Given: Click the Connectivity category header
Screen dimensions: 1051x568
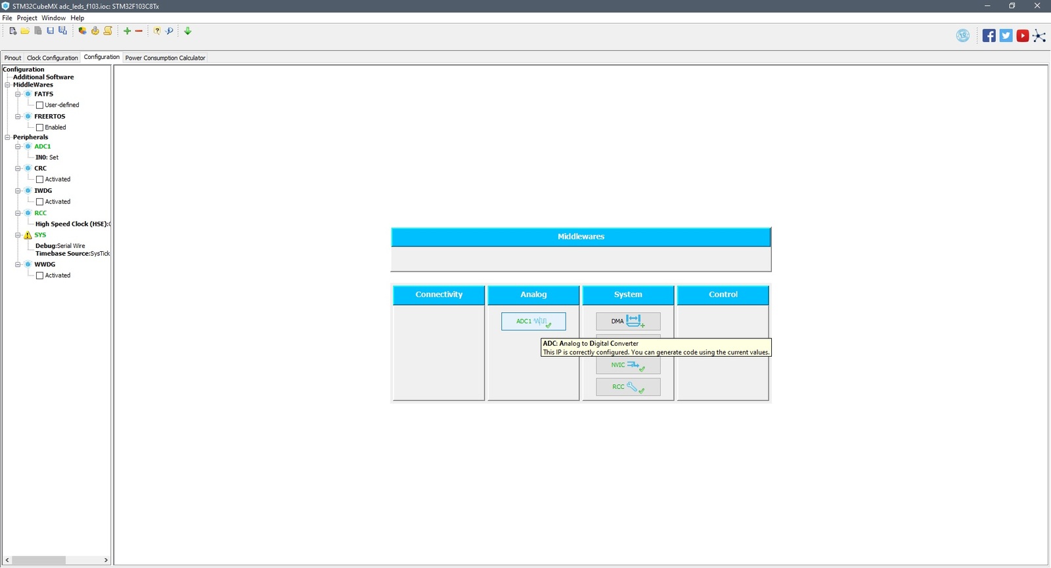Looking at the screenshot, I should 439,294.
